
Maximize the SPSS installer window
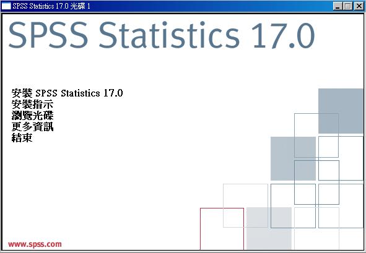coord(347,6)
